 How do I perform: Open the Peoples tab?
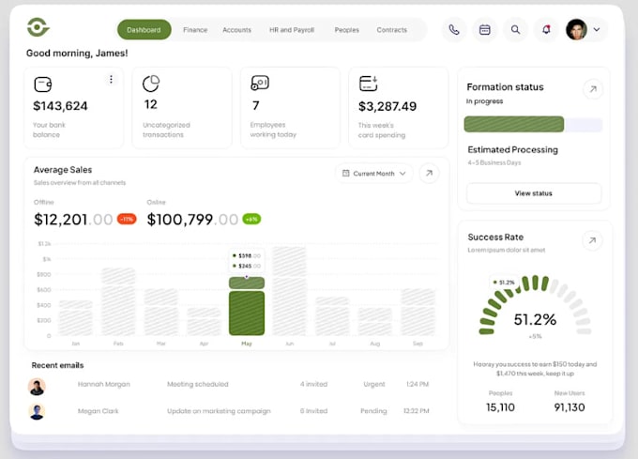click(346, 30)
